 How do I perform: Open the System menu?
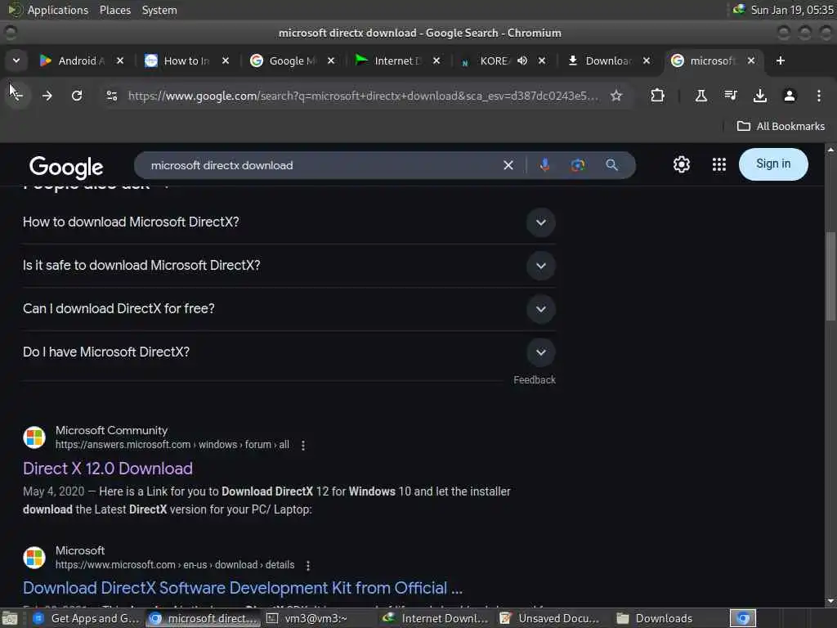coord(159,10)
